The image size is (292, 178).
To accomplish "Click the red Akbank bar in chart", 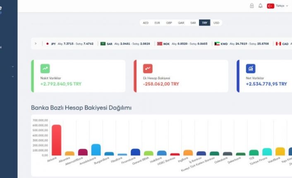I will tap(54, 140).
